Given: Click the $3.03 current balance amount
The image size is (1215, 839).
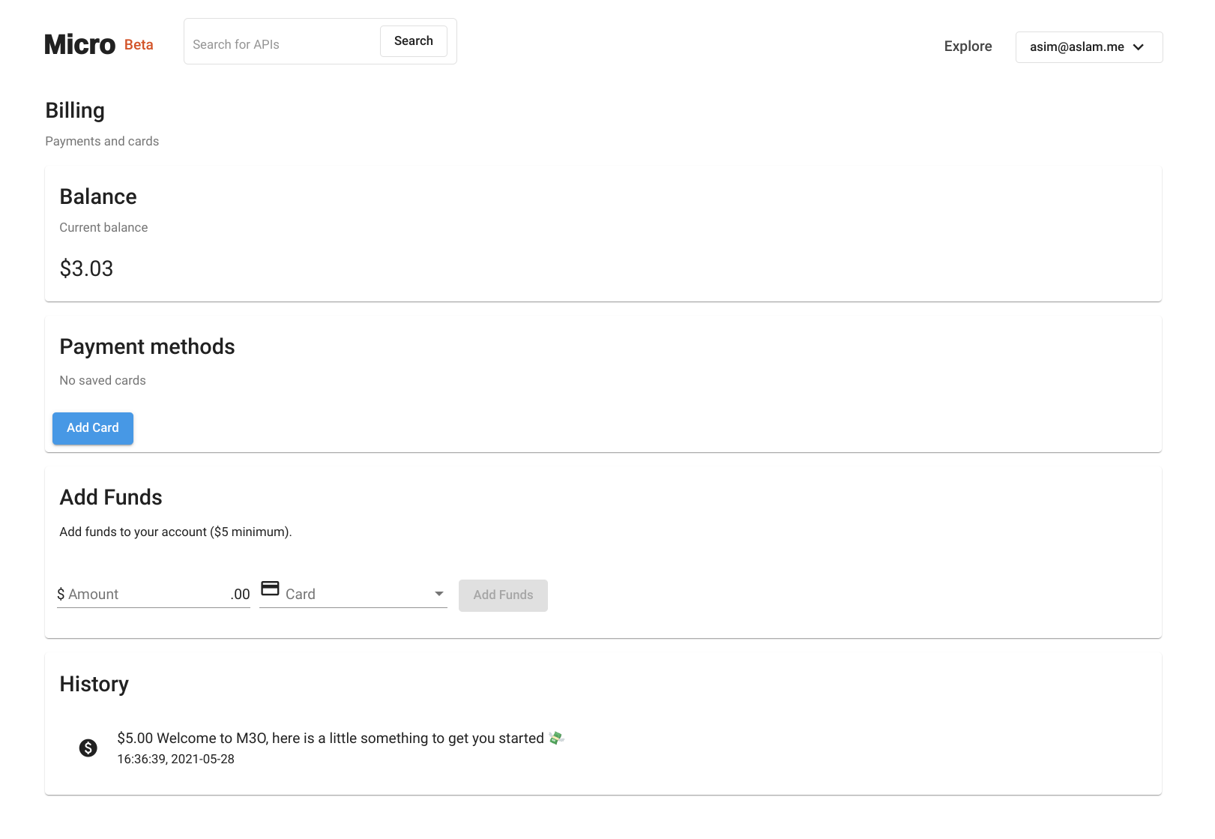Looking at the screenshot, I should pos(86,268).
